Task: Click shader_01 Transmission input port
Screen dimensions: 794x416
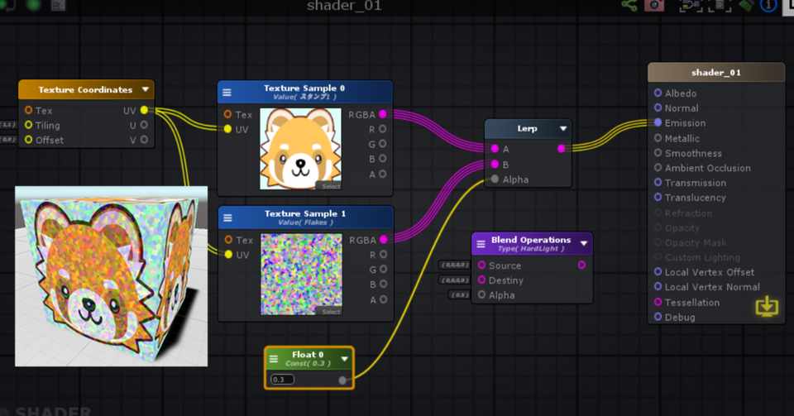Action: pyautogui.click(x=658, y=182)
